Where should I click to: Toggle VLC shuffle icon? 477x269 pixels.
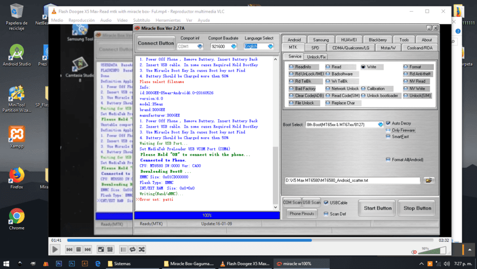pyautogui.click(x=142, y=249)
